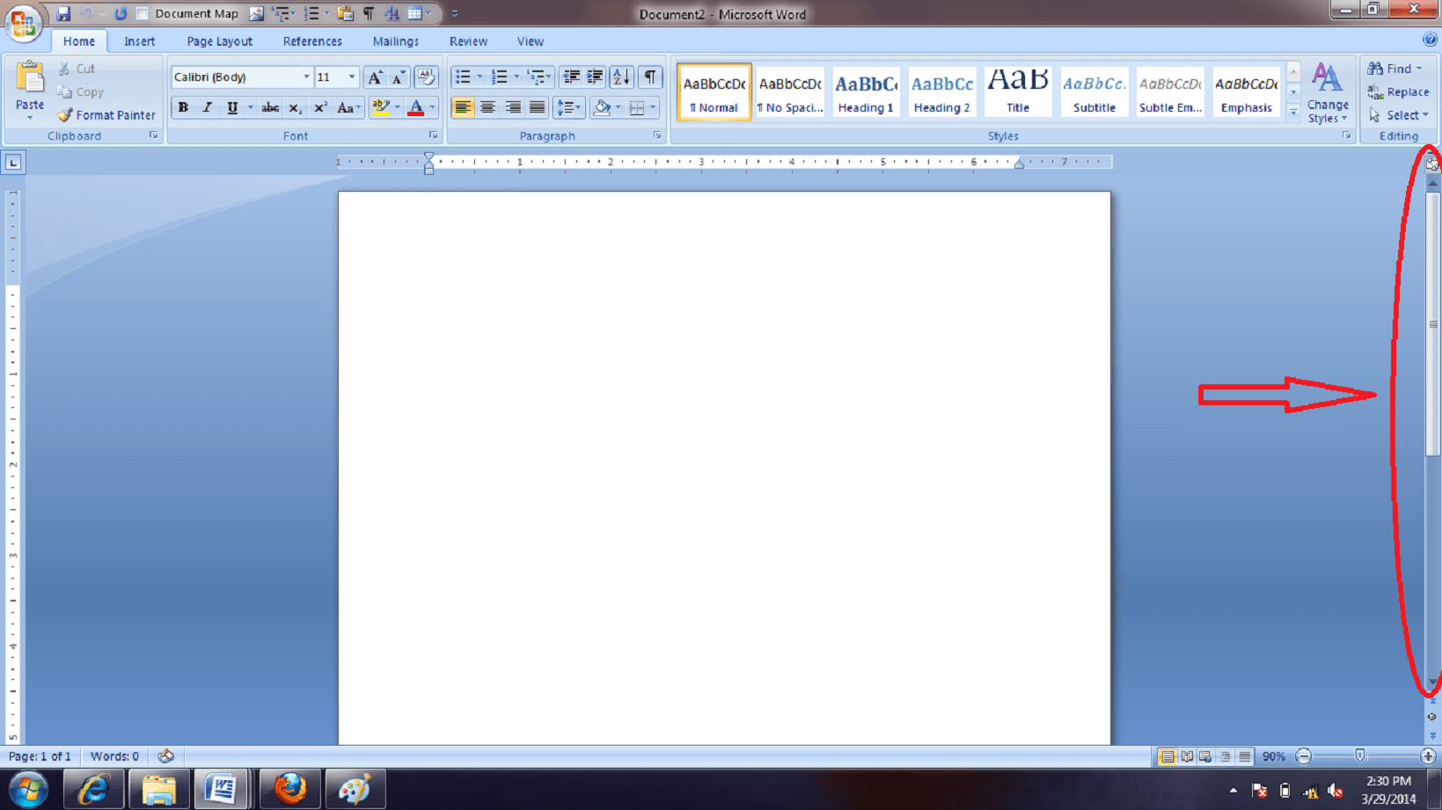This screenshot has height=810, width=1442.
Task: Open the font size dropdown
Action: click(352, 77)
